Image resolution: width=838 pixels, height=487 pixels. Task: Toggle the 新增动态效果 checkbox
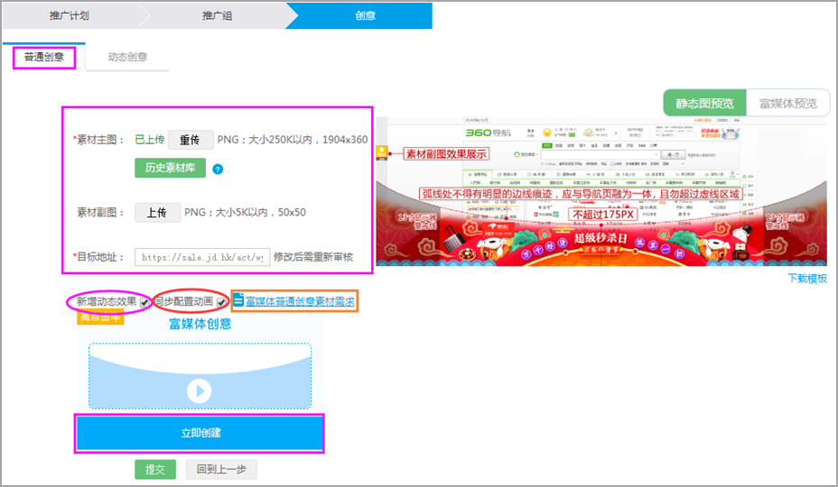[144, 303]
